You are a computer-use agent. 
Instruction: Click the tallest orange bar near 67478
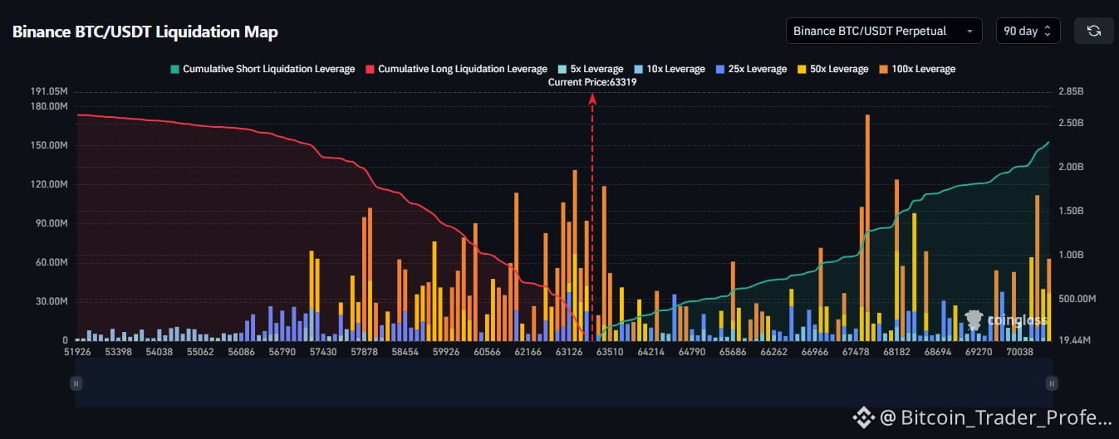click(x=867, y=213)
